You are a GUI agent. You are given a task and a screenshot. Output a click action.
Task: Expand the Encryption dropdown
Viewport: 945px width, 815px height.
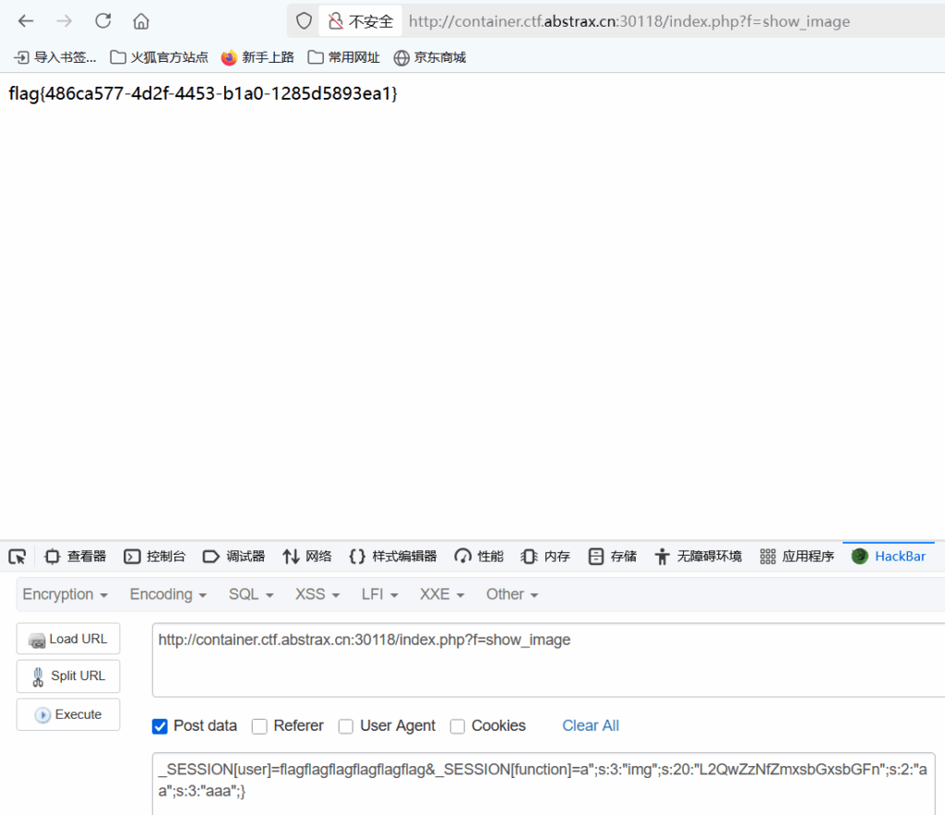coord(65,594)
